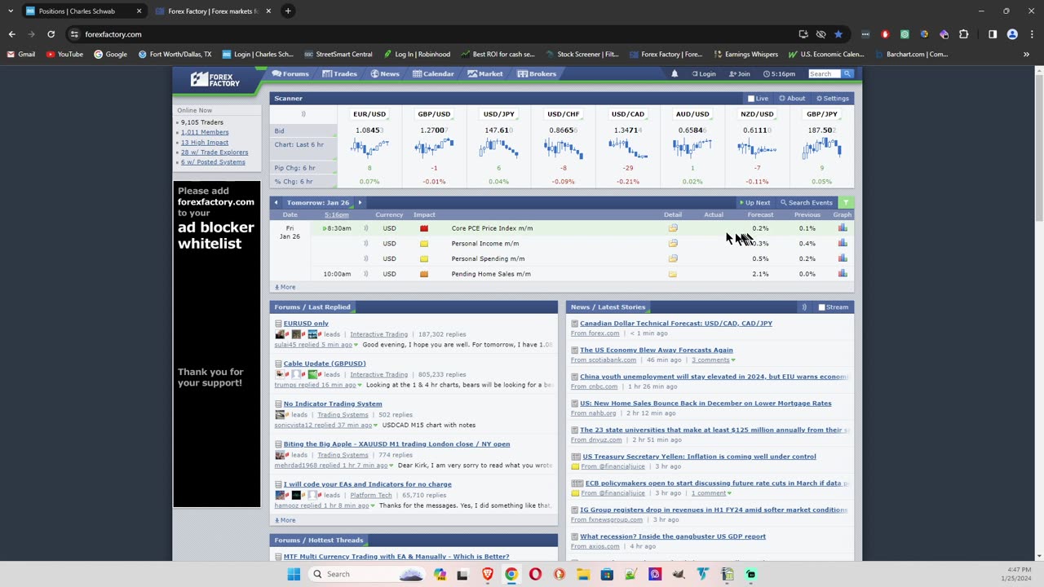Click the site search input field
This screenshot has width=1044, height=587.
(x=825, y=74)
